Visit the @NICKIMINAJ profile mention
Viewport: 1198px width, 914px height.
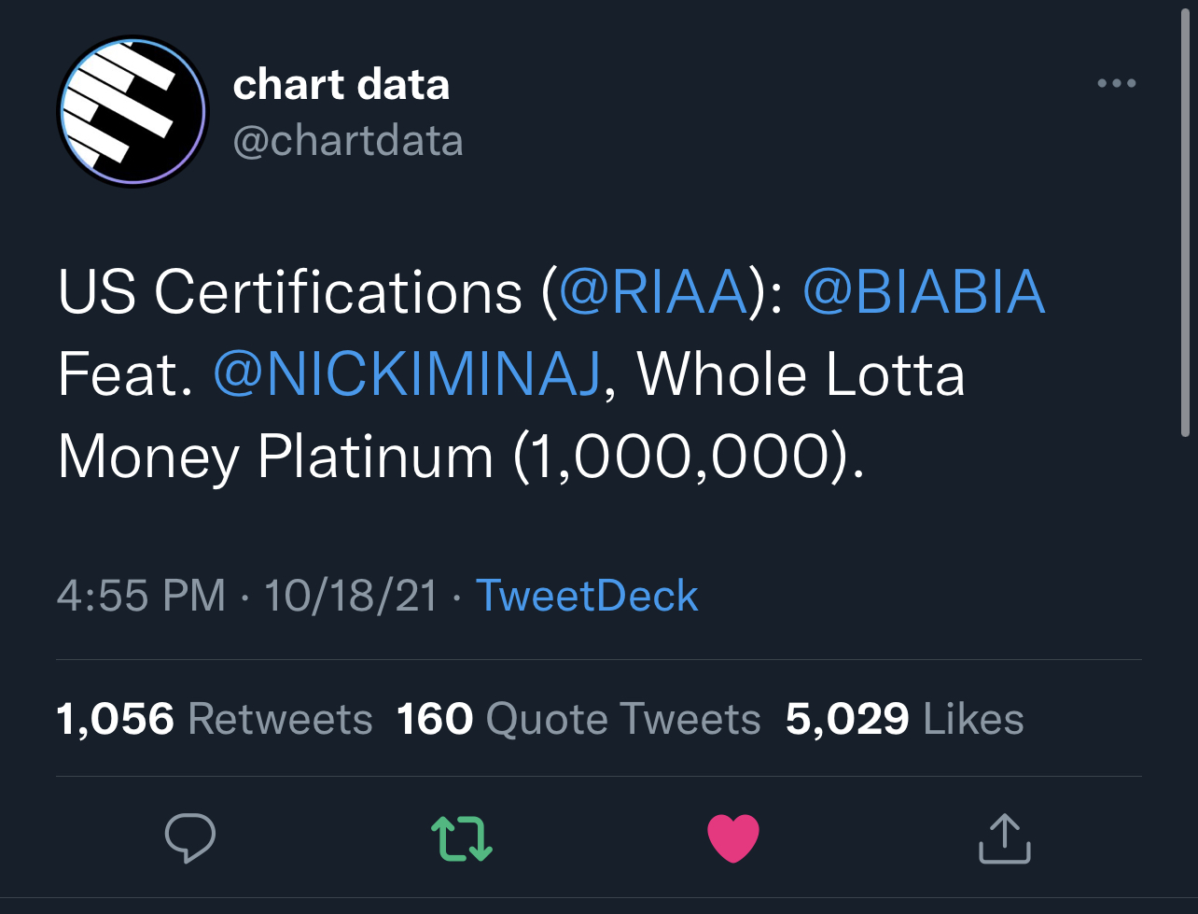click(x=407, y=375)
